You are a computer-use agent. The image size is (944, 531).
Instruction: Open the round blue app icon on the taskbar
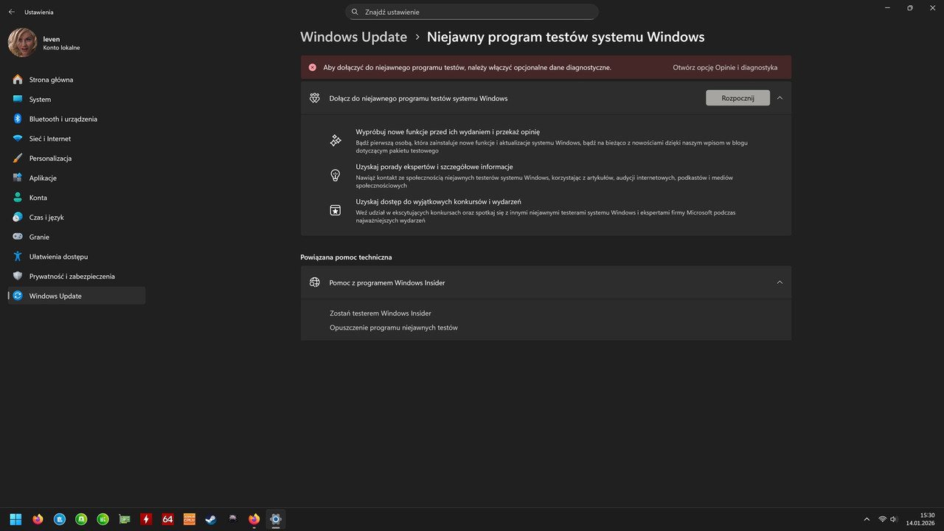point(60,519)
